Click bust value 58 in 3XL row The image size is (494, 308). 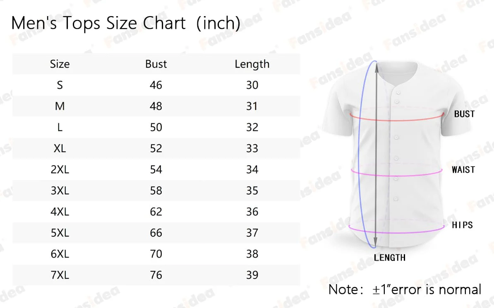click(x=156, y=191)
